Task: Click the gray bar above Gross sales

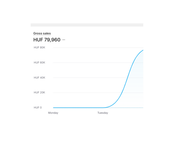Action: [87, 25]
